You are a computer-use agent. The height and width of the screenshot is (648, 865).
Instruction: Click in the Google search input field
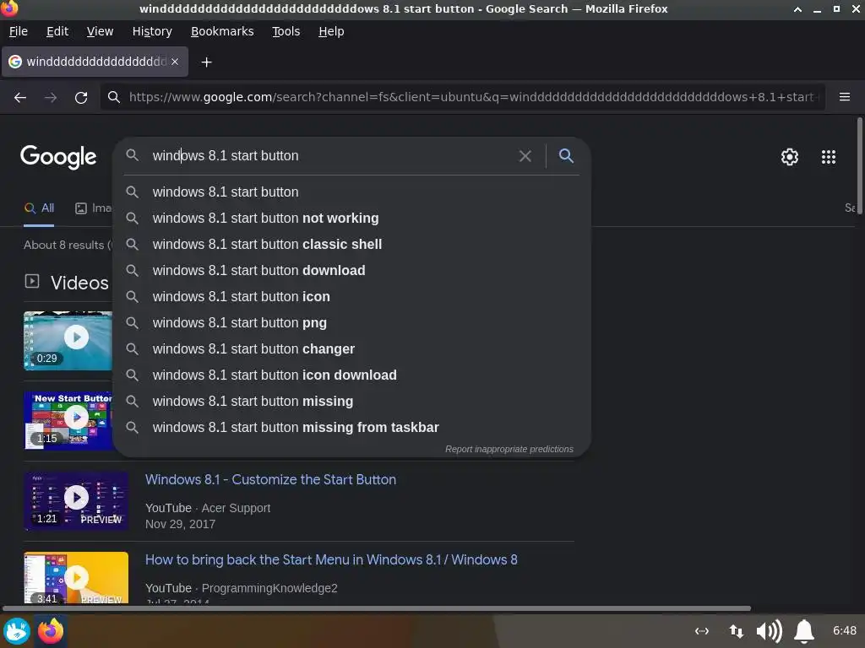[331, 155]
